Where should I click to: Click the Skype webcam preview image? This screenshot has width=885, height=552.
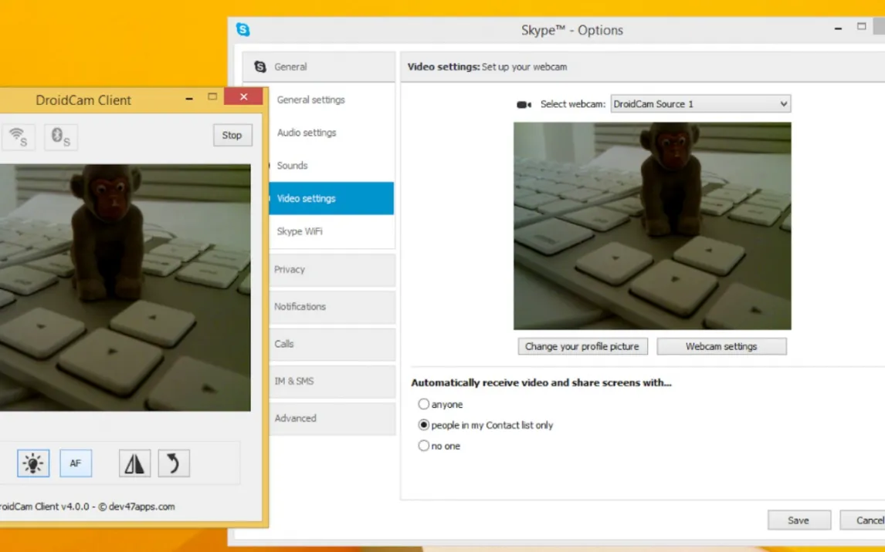[652, 226]
